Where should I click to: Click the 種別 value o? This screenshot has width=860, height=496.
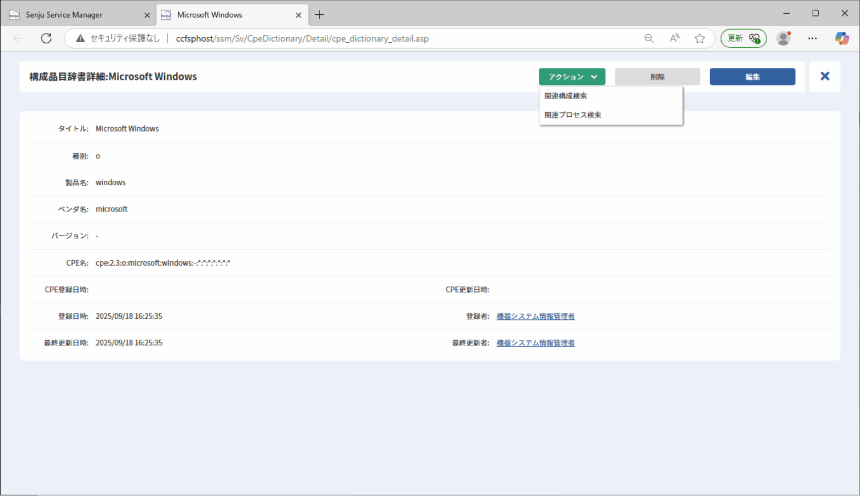[98, 156]
